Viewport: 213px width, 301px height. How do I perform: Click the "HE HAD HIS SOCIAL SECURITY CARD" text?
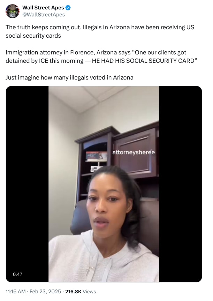coord(143,61)
